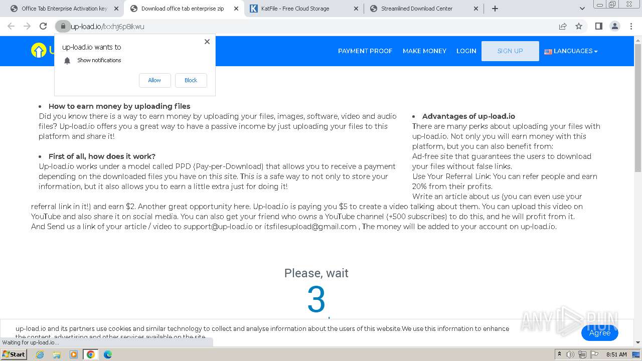Click the 'Please, wait' countdown text

316,273
